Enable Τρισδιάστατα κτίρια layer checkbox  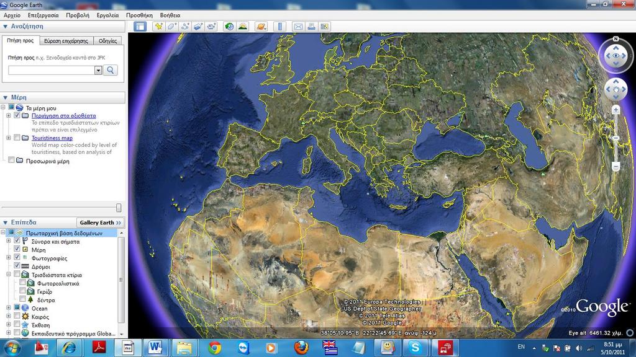click(17, 274)
